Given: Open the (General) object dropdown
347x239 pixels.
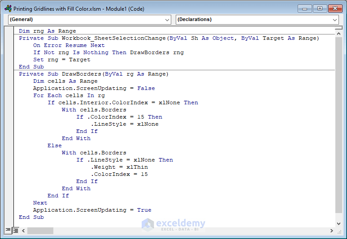Looking at the screenshot, I should [89, 20].
